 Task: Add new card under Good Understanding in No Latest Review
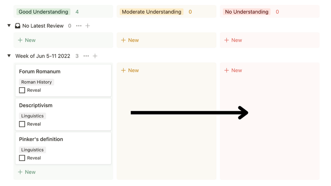tap(26, 40)
